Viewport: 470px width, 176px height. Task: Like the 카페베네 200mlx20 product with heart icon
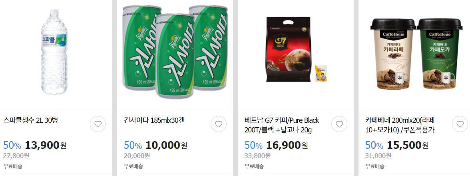click(x=460, y=124)
